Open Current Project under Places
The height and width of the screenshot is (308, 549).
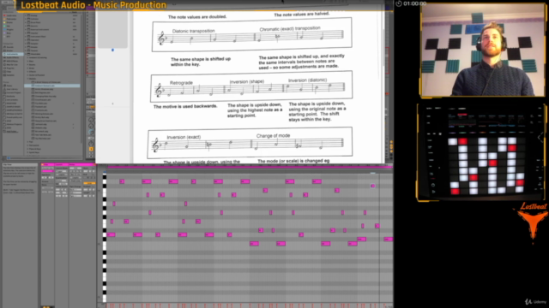pyautogui.click(x=13, y=92)
